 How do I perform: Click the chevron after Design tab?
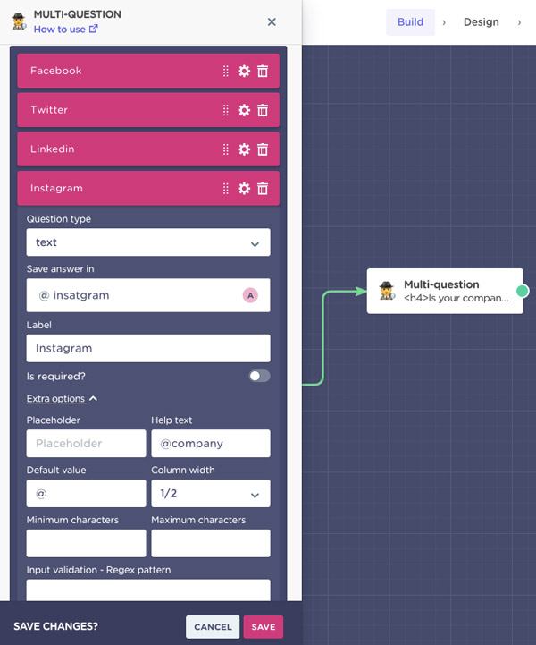[519, 22]
